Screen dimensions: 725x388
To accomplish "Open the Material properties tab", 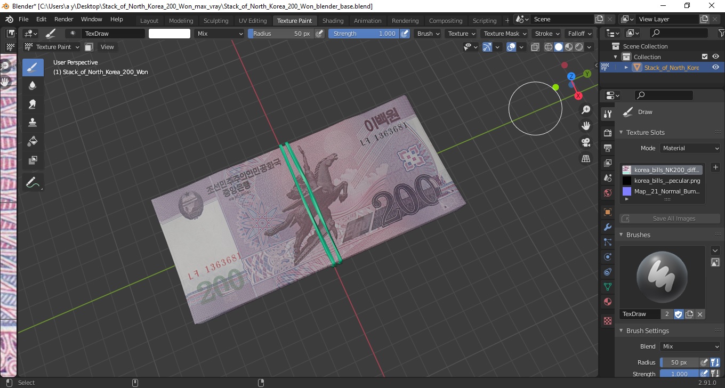I will point(607,302).
